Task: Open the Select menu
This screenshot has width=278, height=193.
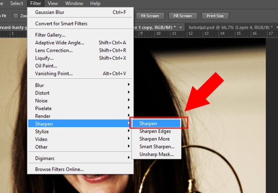Action: [x=17, y=3]
